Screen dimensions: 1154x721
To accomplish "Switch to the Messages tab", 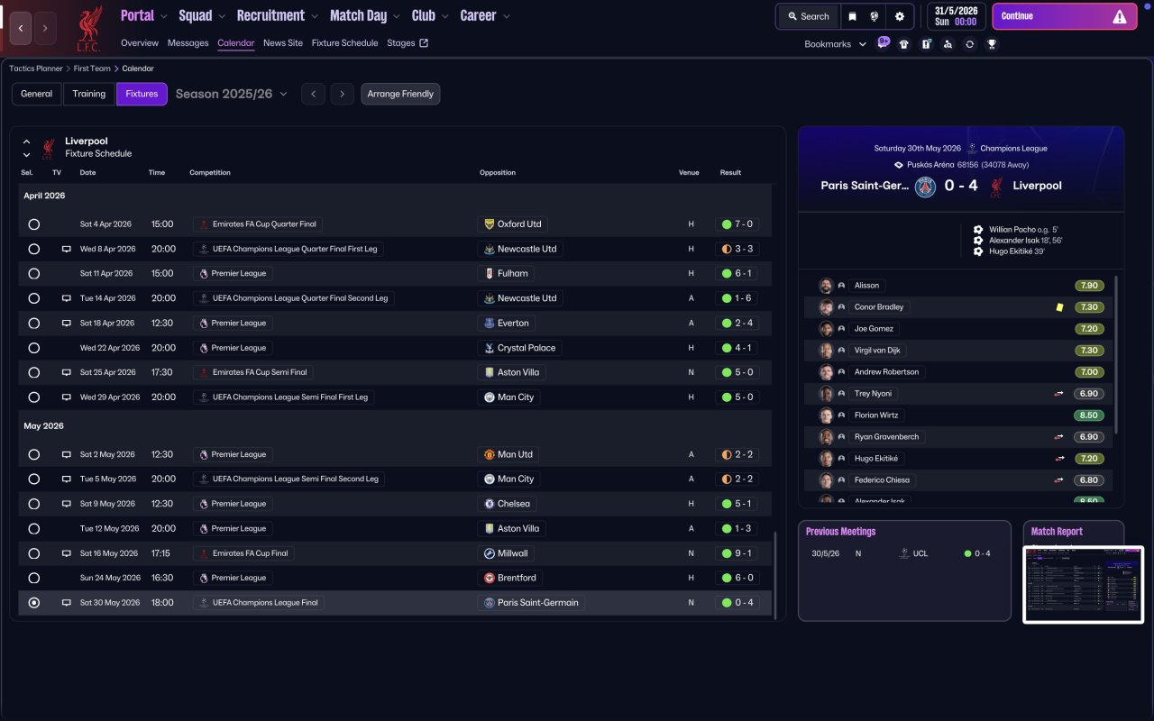I will [188, 43].
